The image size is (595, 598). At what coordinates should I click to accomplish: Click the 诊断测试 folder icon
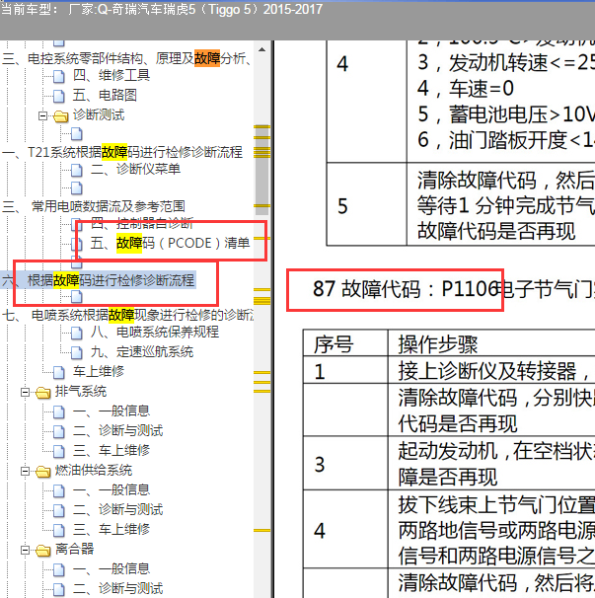pyautogui.click(x=60, y=115)
